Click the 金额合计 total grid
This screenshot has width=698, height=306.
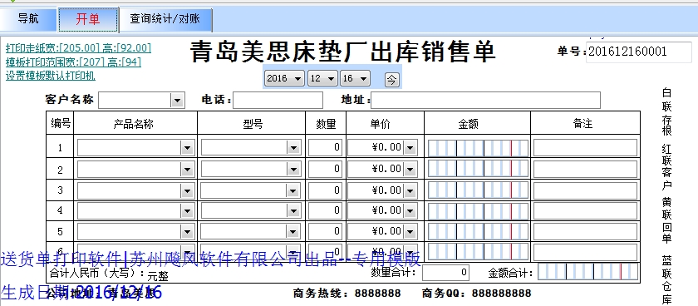(587, 272)
